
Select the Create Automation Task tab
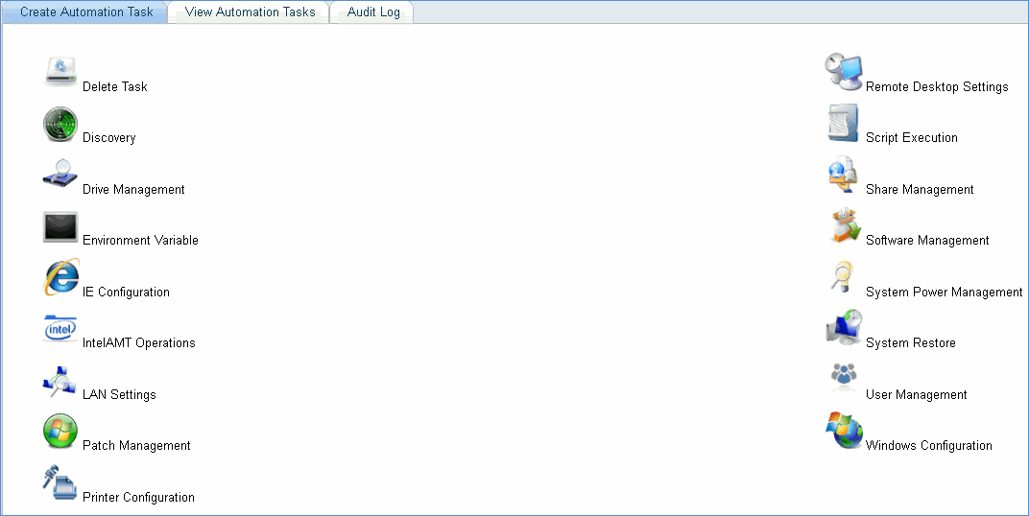pos(86,12)
